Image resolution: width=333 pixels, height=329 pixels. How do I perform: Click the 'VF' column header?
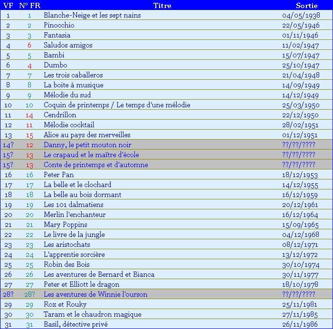[8, 6]
